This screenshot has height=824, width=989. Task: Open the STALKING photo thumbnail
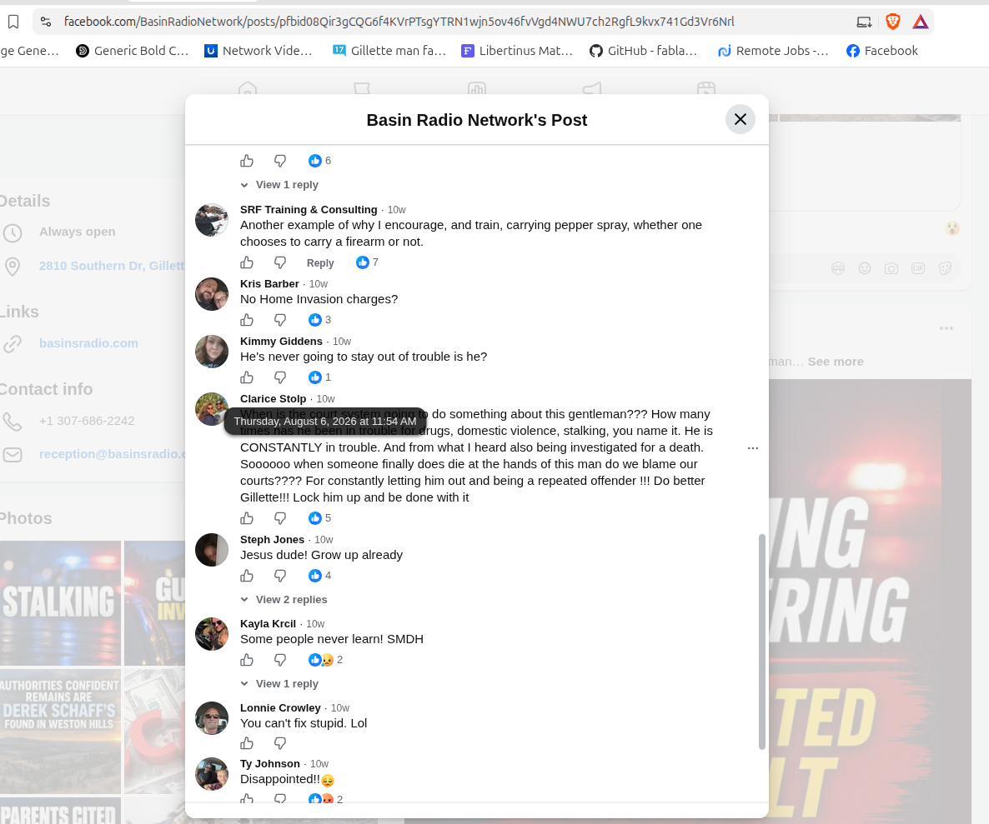(x=61, y=603)
